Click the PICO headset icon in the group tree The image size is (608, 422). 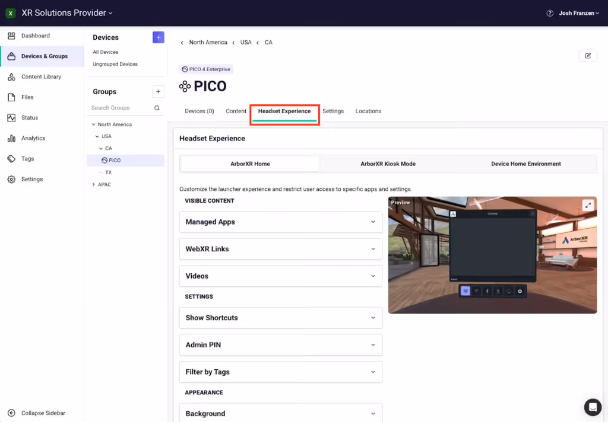tap(104, 160)
